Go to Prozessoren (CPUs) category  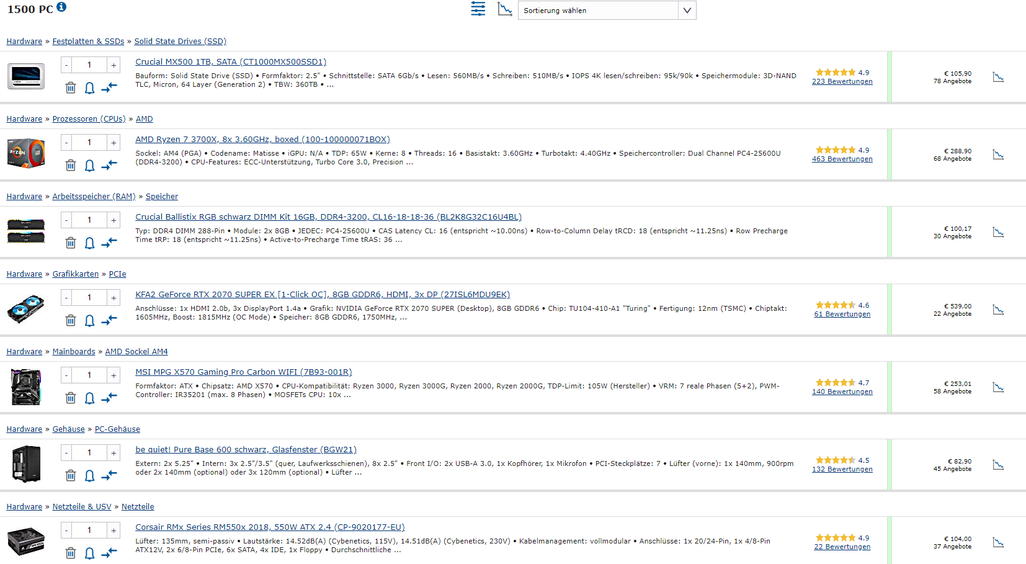89,119
